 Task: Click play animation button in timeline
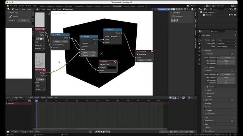pos(104,132)
